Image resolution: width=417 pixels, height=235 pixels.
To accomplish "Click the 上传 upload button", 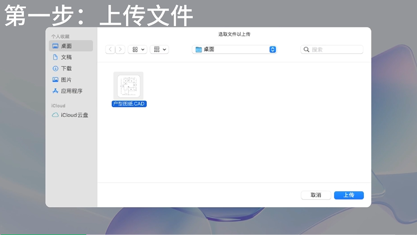I will click(349, 195).
